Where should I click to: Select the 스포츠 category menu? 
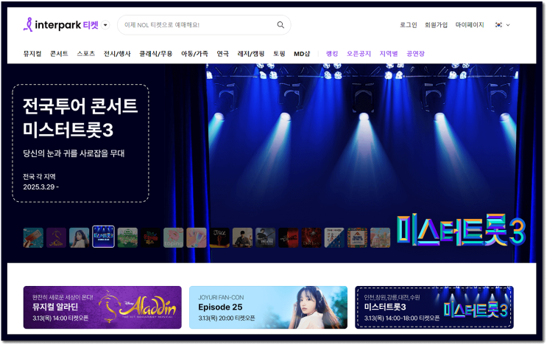click(86, 53)
